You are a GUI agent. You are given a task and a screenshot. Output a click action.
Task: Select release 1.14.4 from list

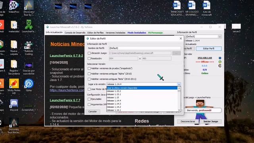click(x=142, y=100)
